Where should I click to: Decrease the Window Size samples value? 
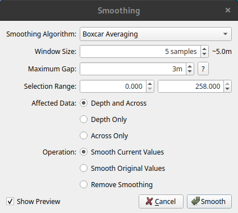pyautogui.click(x=204, y=54)
